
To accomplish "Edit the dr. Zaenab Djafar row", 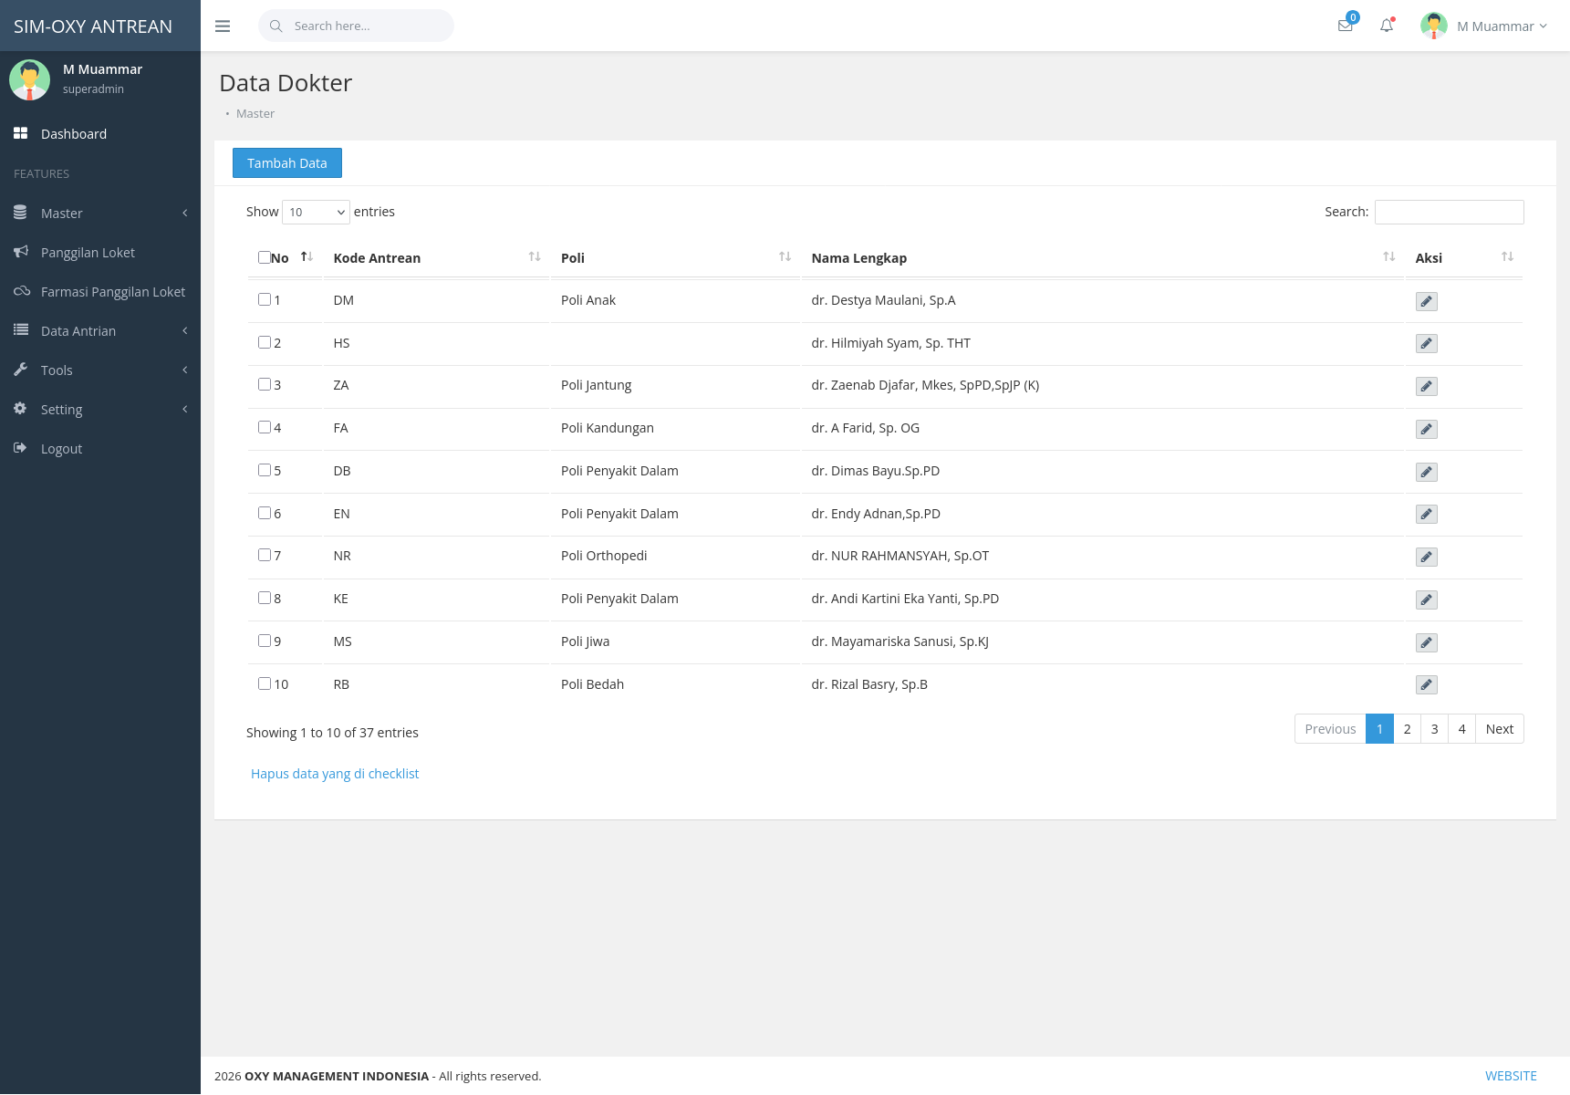I will [x=1427, y=387].
